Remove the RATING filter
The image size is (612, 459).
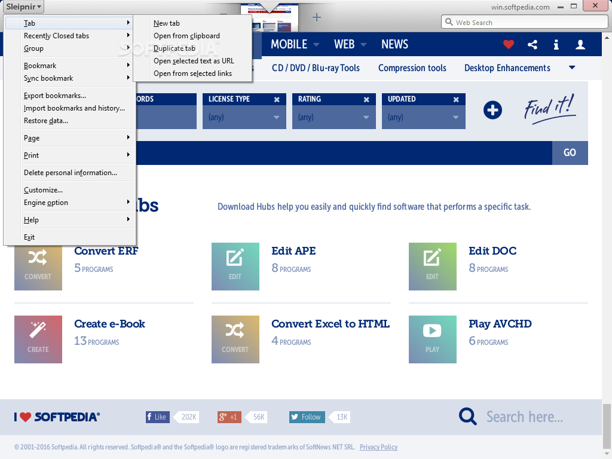366,100
